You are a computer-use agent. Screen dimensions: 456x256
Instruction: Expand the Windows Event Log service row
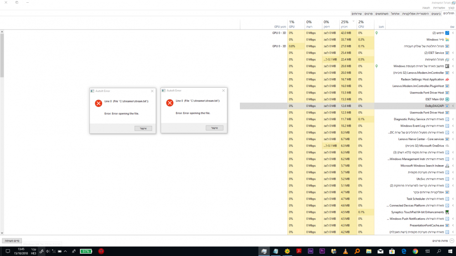tap(453, 126)
